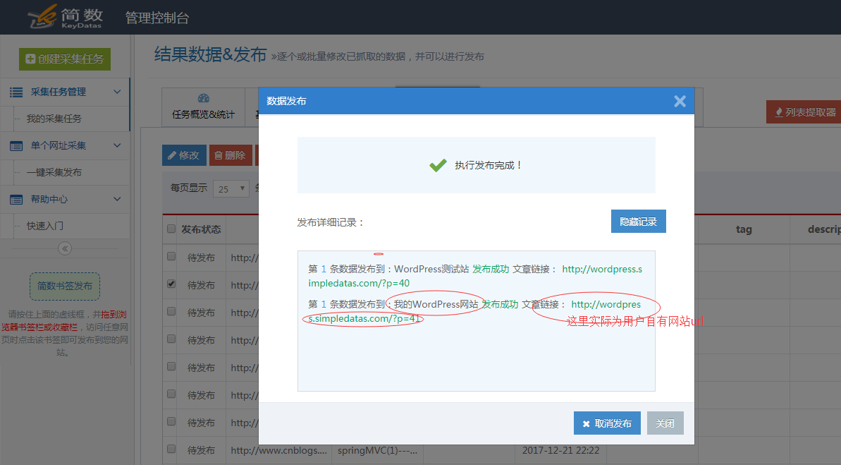Check the fifth row 待发布 checkbox
The height and width of the screenshot is (465, 841).
pyautogui.click(x=171, y=366)
